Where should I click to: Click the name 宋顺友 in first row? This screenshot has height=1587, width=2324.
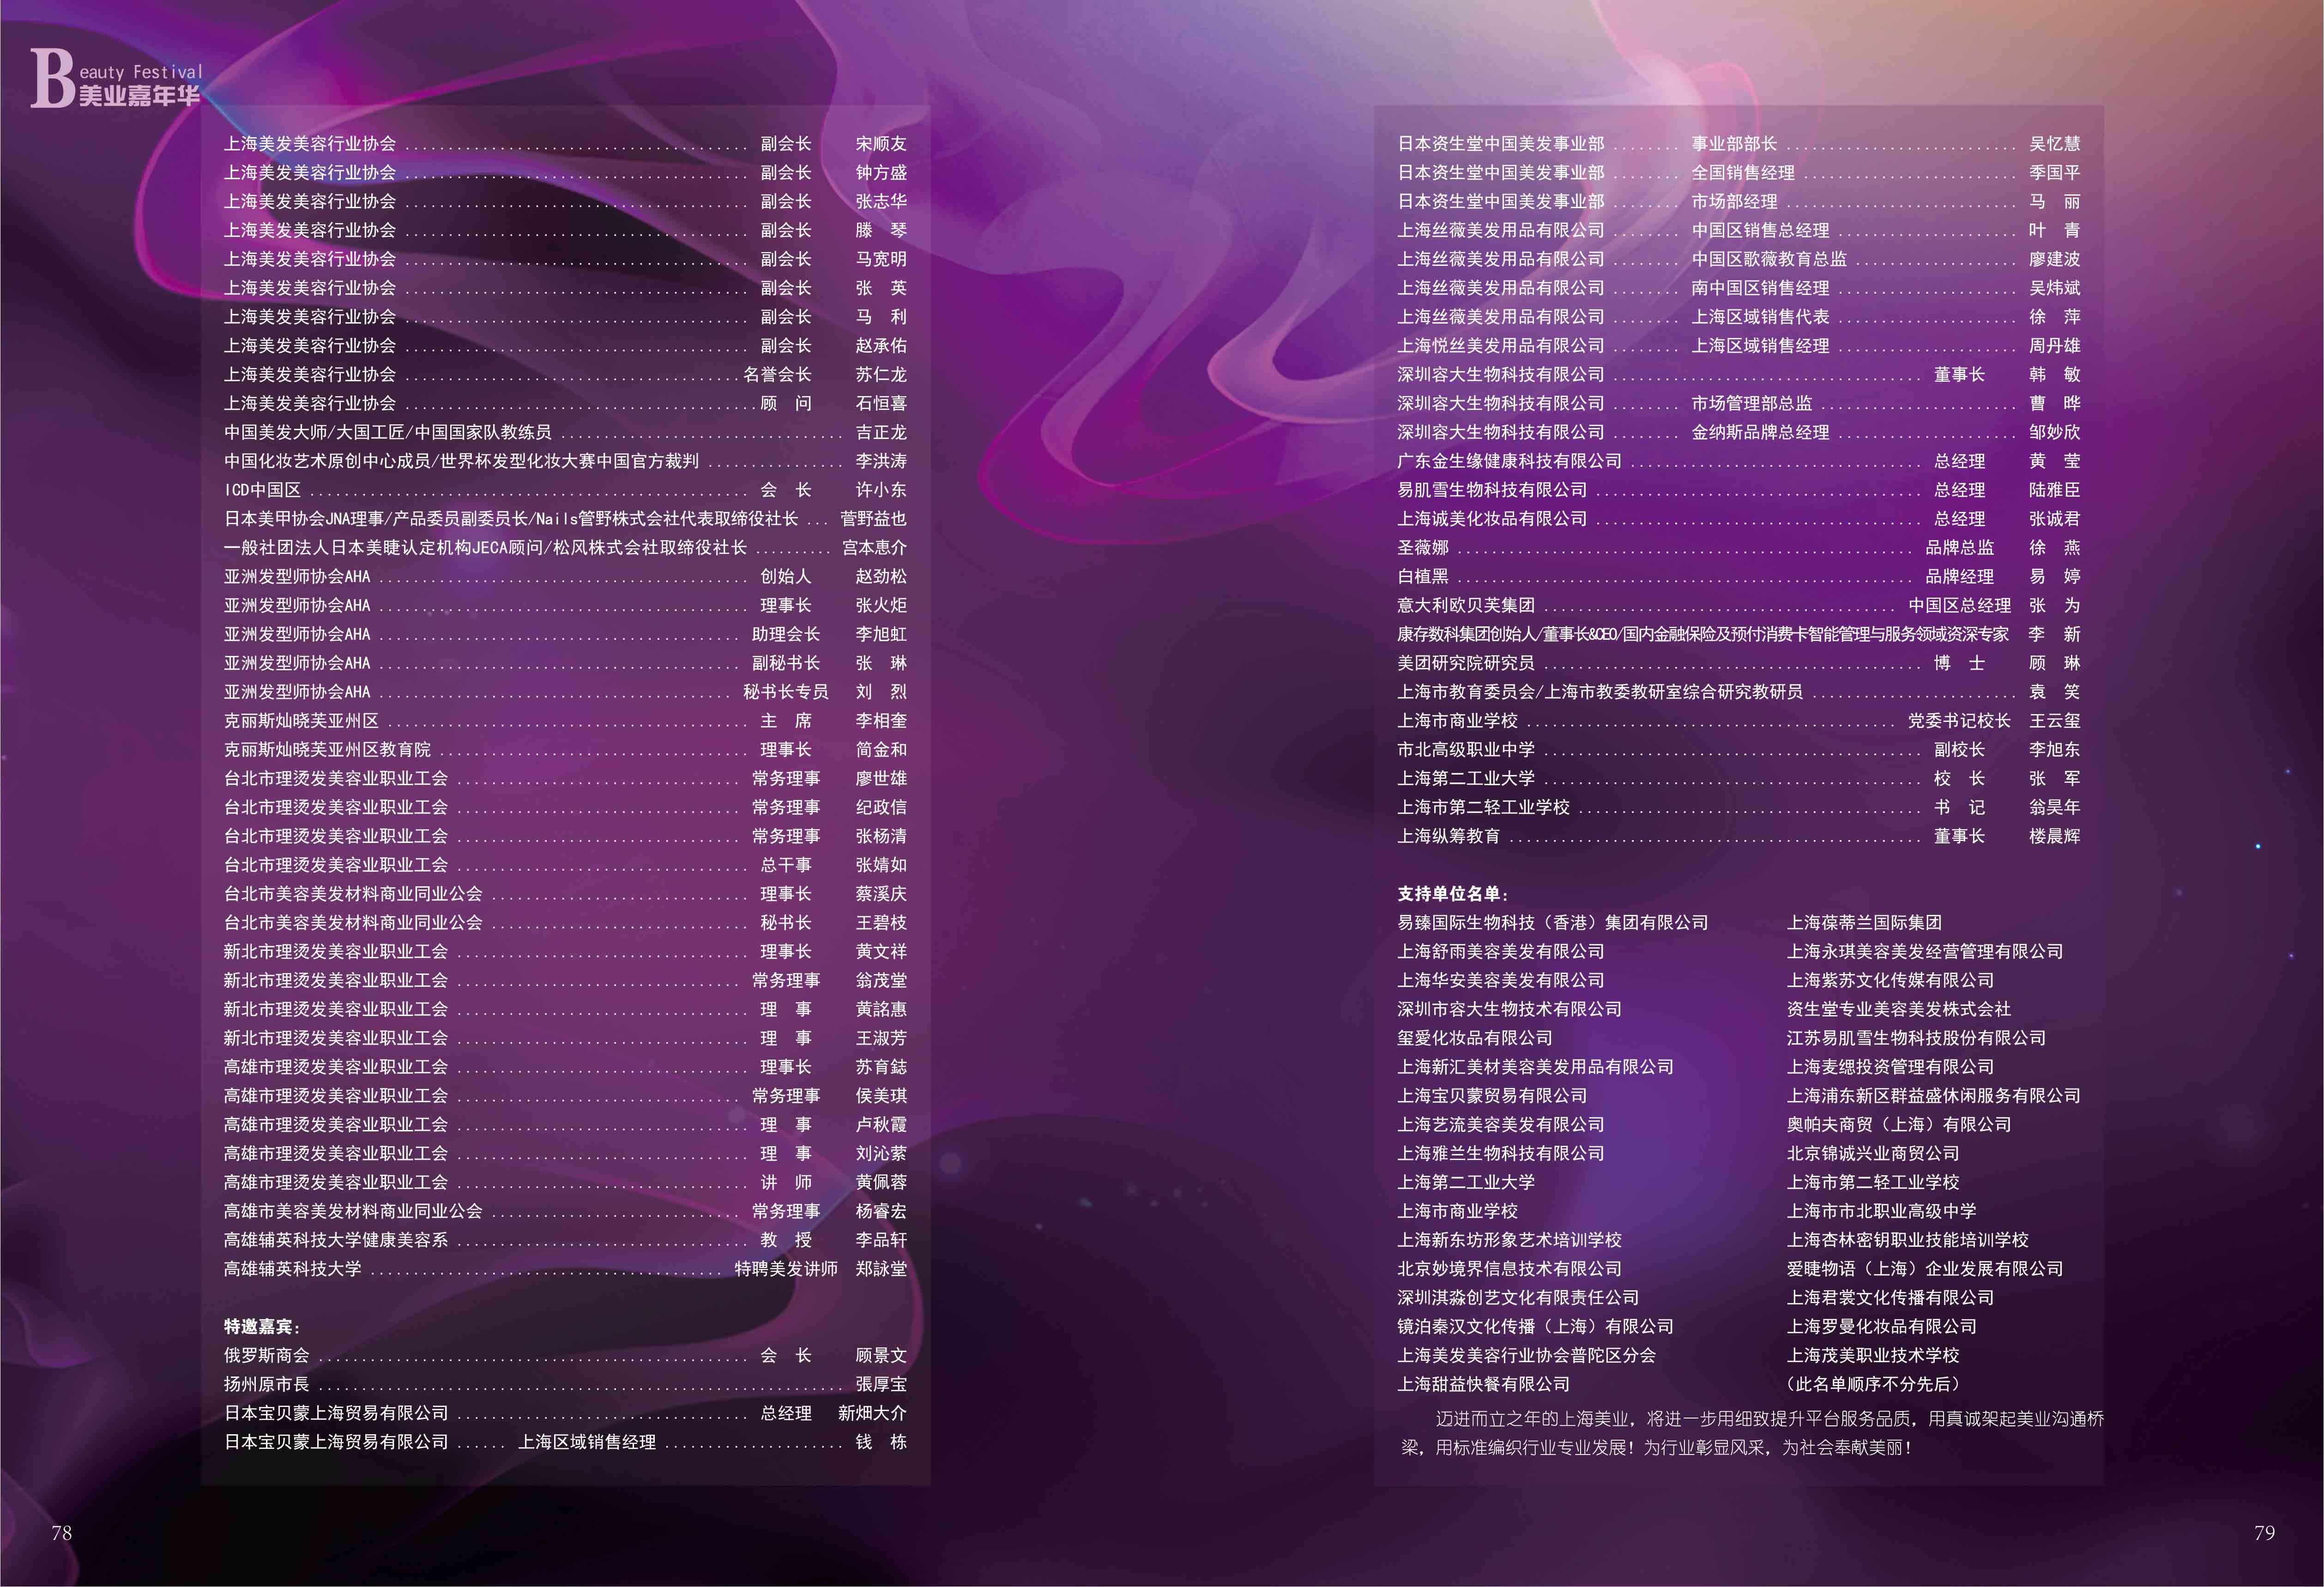pyautogui.click(x=880, y=144)
